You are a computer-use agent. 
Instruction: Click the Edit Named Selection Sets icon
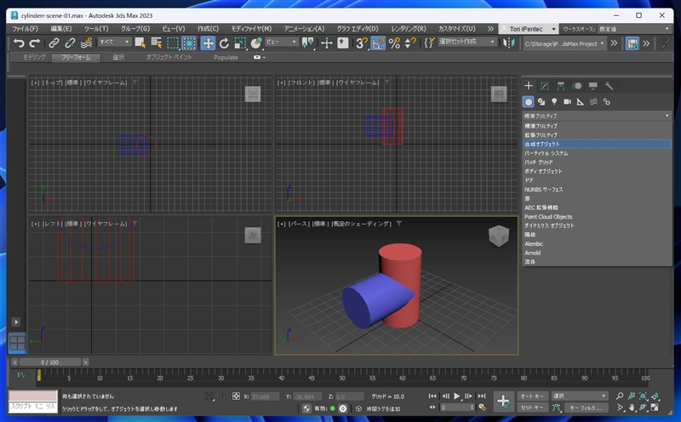(430, 43)
